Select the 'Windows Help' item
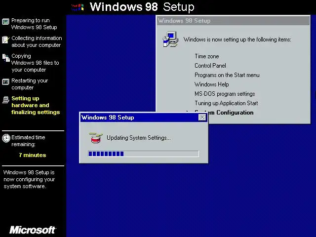The width and height of the screenshot is (316, 237). coord(212,84)
